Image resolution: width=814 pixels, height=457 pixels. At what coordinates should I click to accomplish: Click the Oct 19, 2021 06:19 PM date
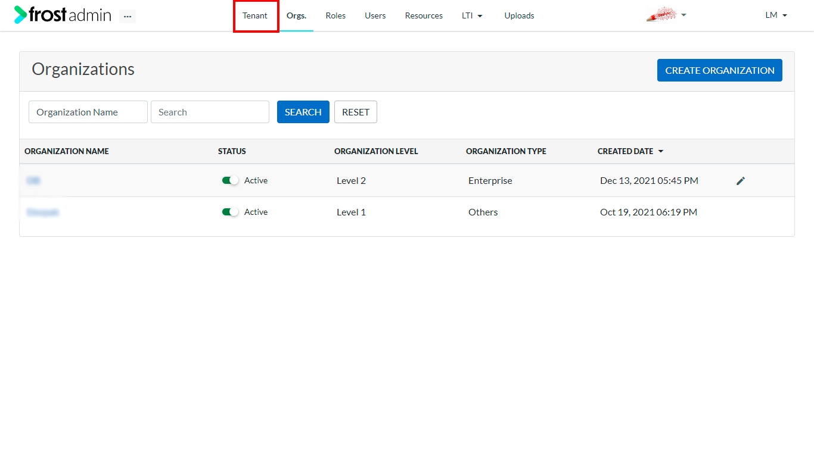tap(648, 212)
